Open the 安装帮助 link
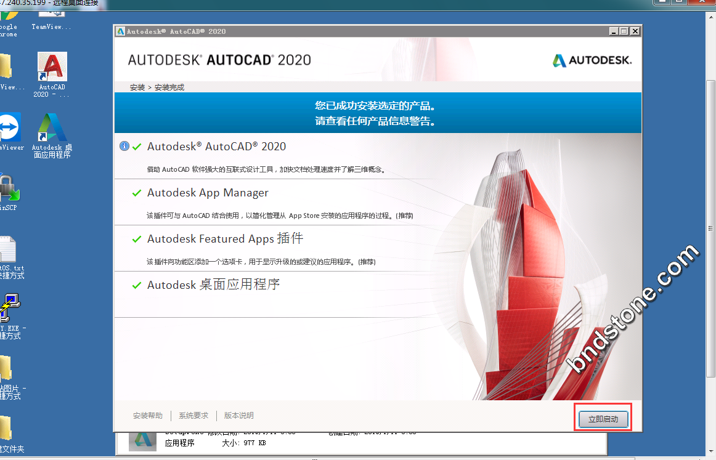Image resolution: width=716 pixels, height=460 pixels. point(148,416)
